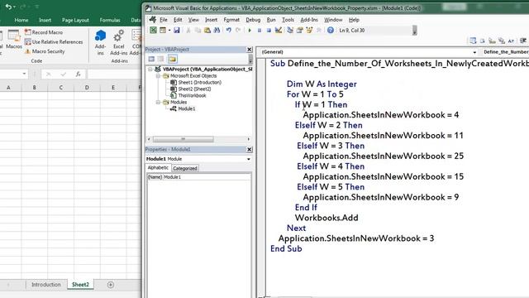Add a new sheet with the plus icon
529x298 pixels.
(110, 285)
